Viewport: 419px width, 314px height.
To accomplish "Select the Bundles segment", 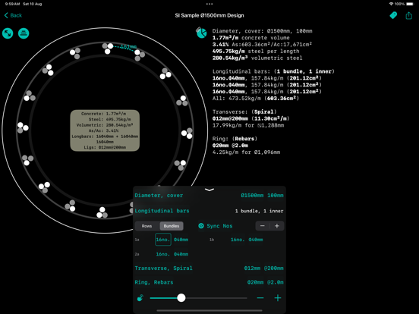I will (172, 226).
